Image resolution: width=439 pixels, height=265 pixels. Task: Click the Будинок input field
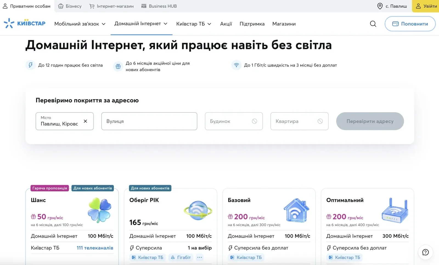click(x=234, y=121)
